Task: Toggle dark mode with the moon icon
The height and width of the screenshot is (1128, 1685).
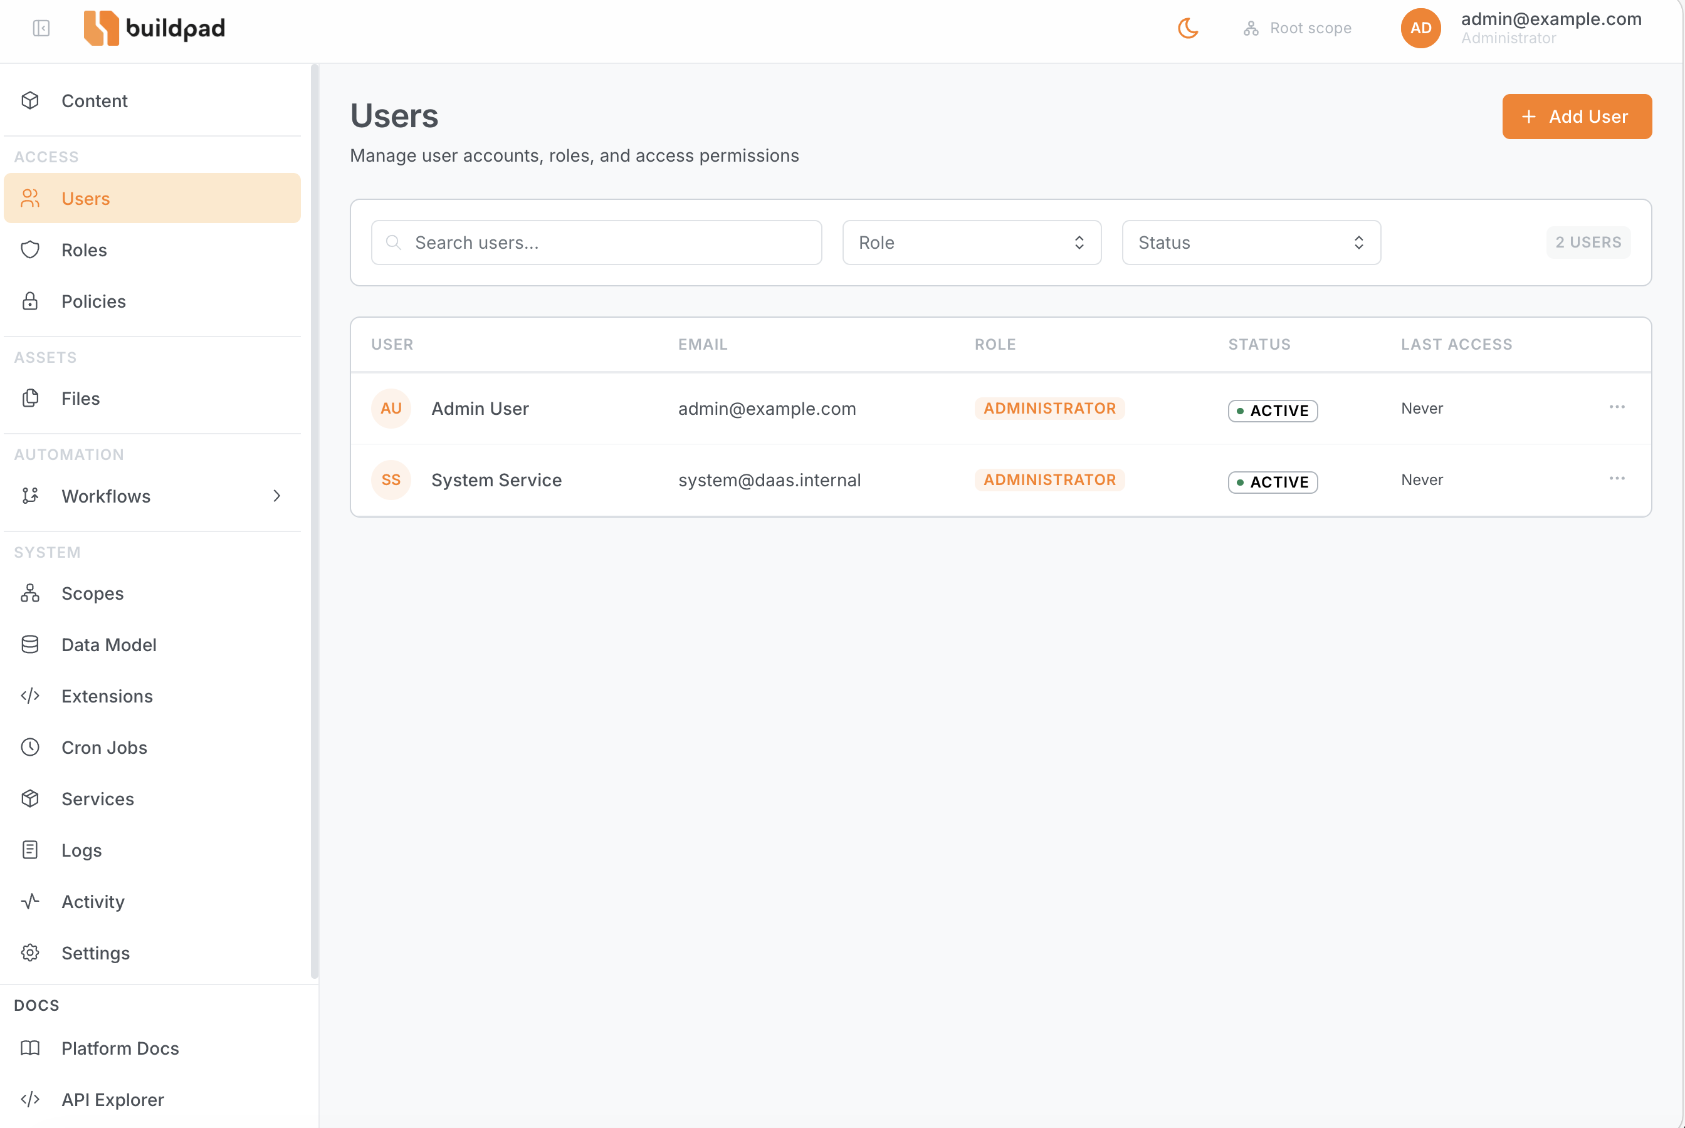Action: pyautogui.click(x=1188, y=28)
